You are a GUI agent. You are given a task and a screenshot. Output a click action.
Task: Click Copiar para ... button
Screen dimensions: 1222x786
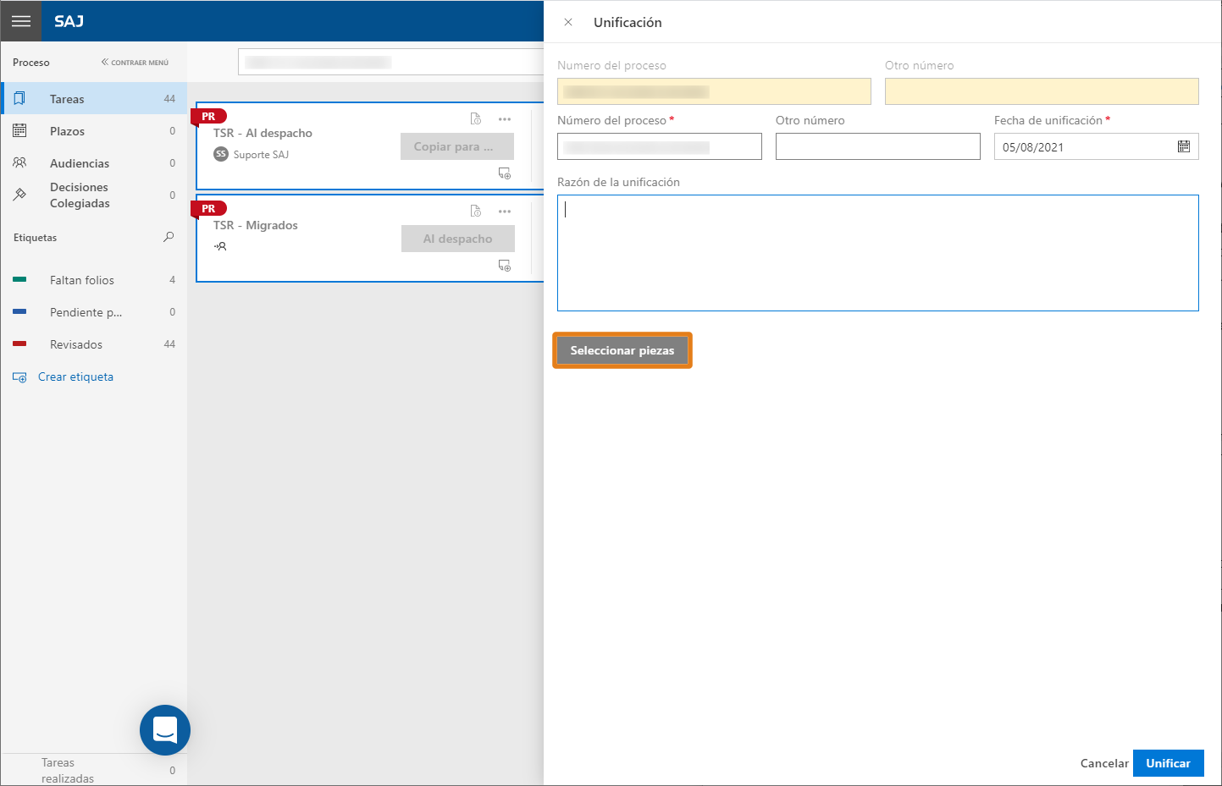[457, 146]
